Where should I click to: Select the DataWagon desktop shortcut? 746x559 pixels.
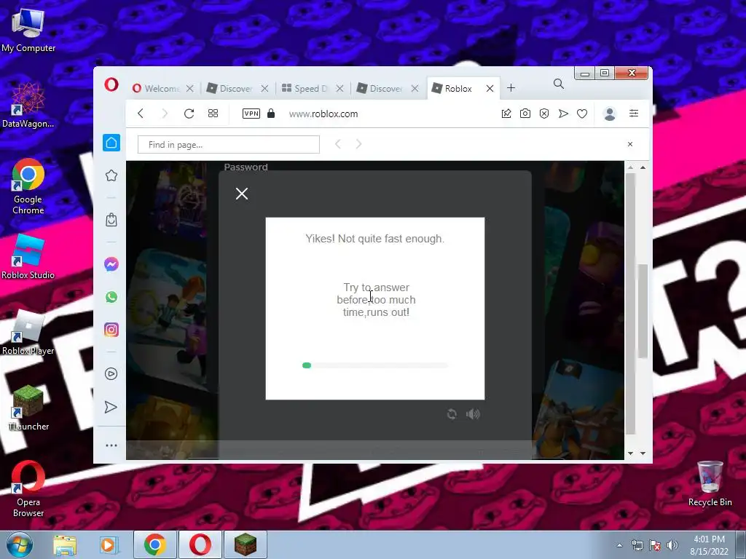click(x=28, y=106)
